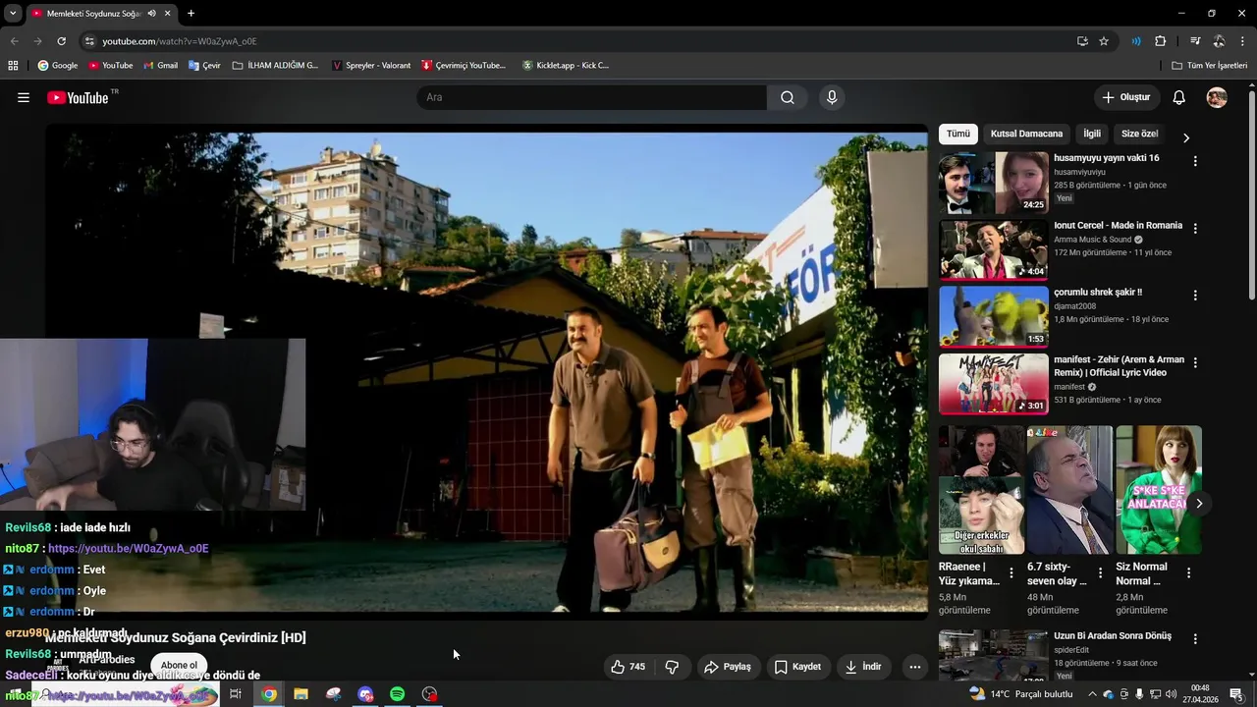Click the İndir download button
This screenshot has width=1257, height=707.
pyautogui.click(x=863, y=667)
